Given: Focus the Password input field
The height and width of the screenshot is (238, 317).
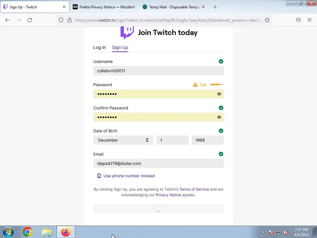Looking at the screenshot, I should (158, 94).
